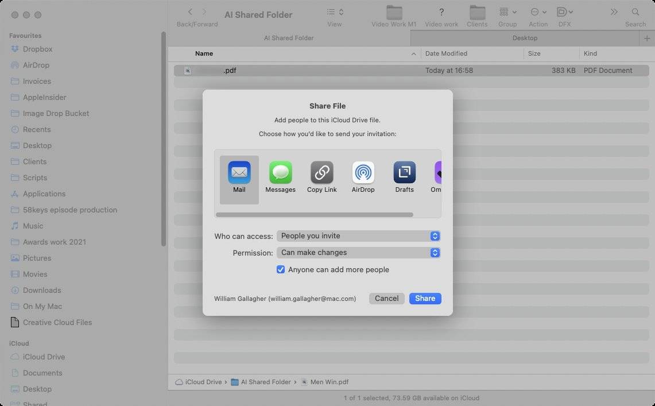Click the share options horizontal scrollbar
The image size is (655, 406).
[314, 215]
